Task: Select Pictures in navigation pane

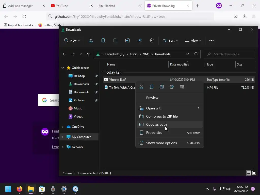Action: click(79, 100)
